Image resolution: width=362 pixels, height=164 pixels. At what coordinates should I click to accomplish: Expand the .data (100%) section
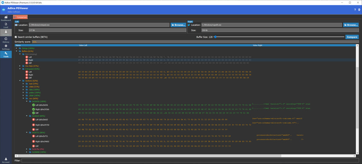pos(23,90)
